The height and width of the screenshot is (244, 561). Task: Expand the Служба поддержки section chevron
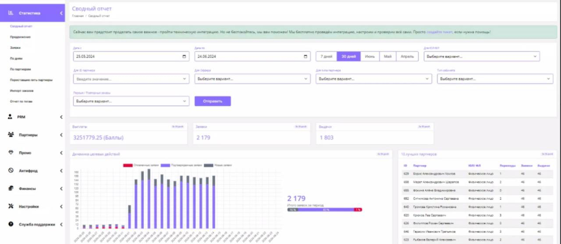(x=61, y=224)
